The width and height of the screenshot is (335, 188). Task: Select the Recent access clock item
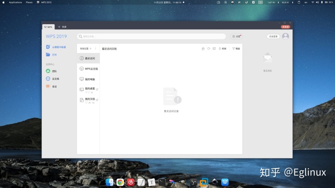(88, 58)
